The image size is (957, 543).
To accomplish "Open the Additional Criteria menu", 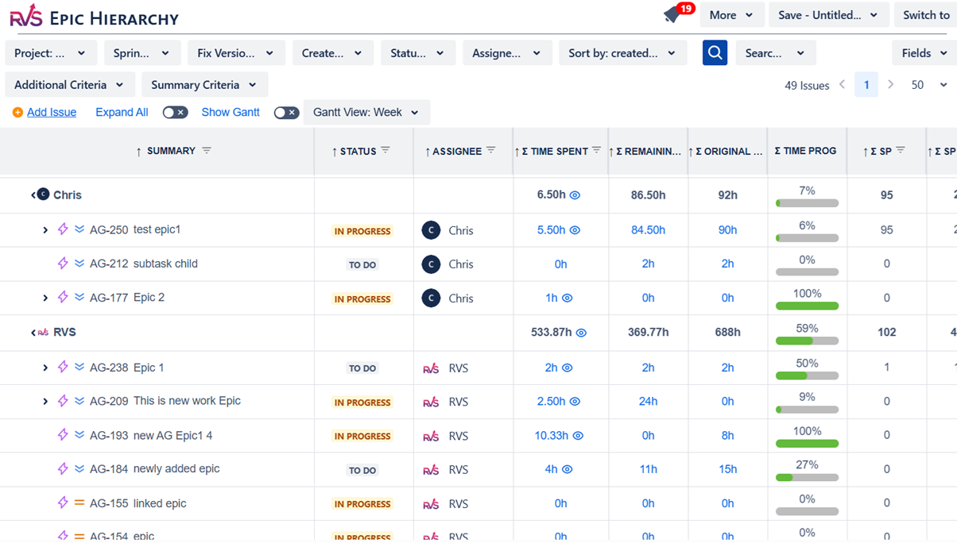I will (x=69, y=85).
